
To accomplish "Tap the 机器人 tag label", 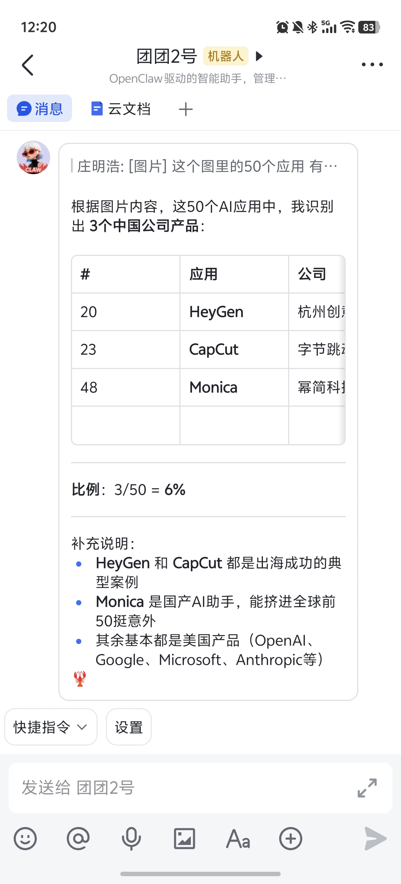I will click(226, 56).
